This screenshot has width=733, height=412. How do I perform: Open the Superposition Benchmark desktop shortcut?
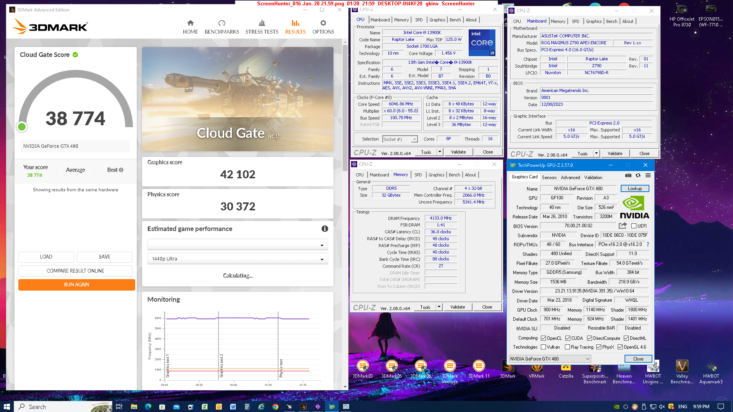595,373
